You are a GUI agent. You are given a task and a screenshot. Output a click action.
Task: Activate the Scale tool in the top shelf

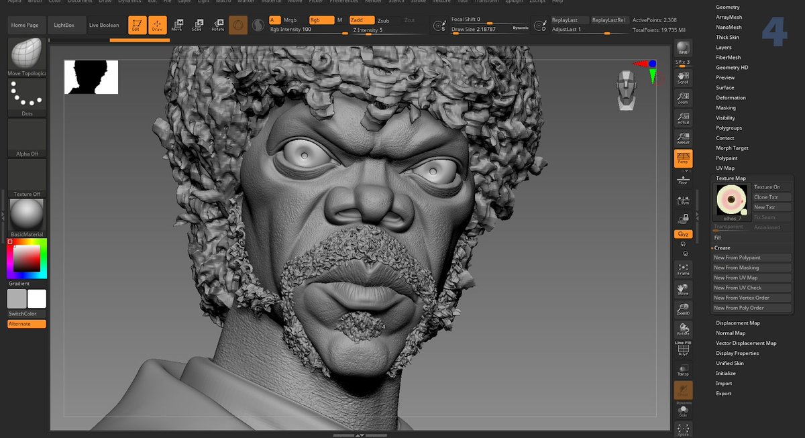tap(198, 25)
